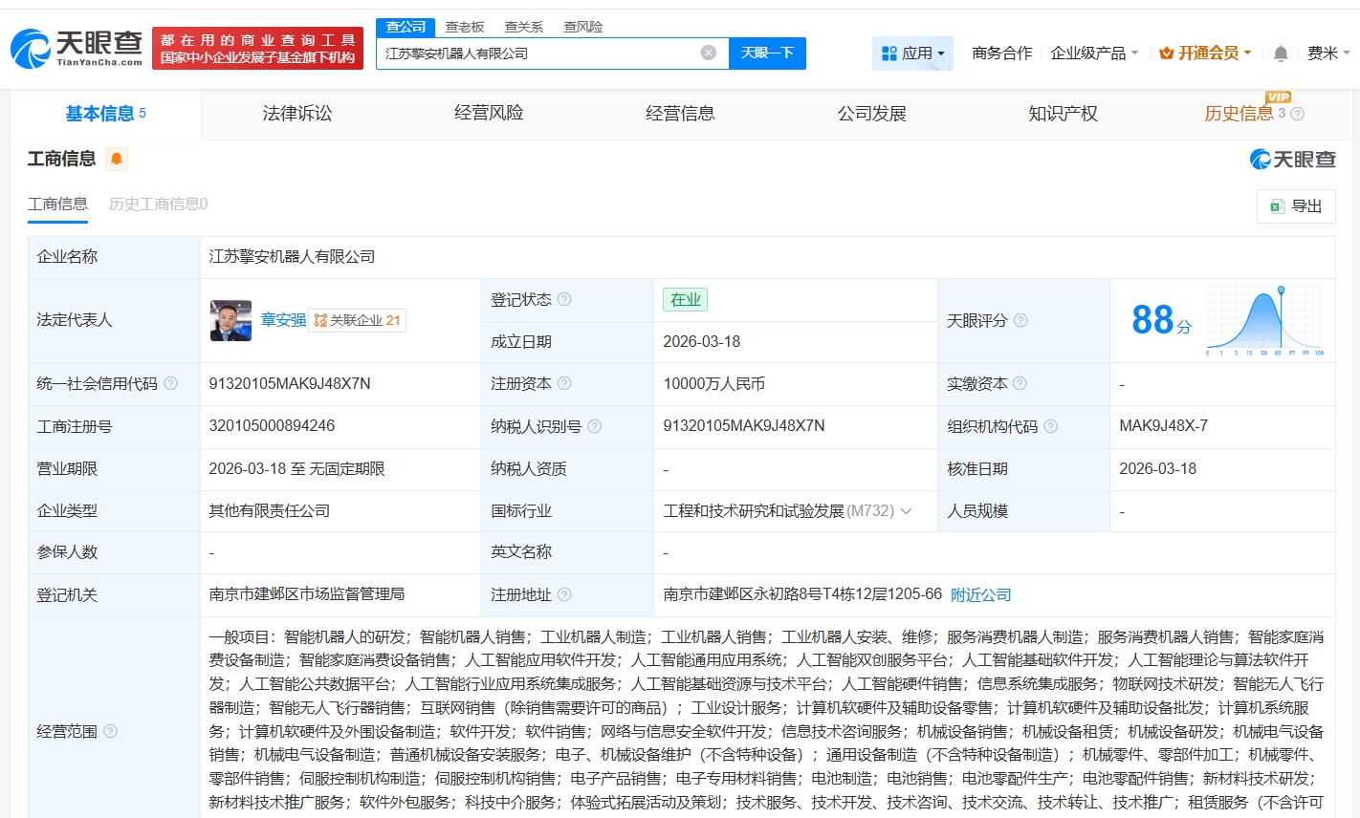Viewport: 1360px width, 818px height.
Task: Open the 开通会员 membership dropdown
Action: pos(1205,54)
